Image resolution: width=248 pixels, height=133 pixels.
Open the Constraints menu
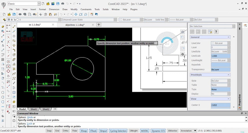tap(86, 9)
